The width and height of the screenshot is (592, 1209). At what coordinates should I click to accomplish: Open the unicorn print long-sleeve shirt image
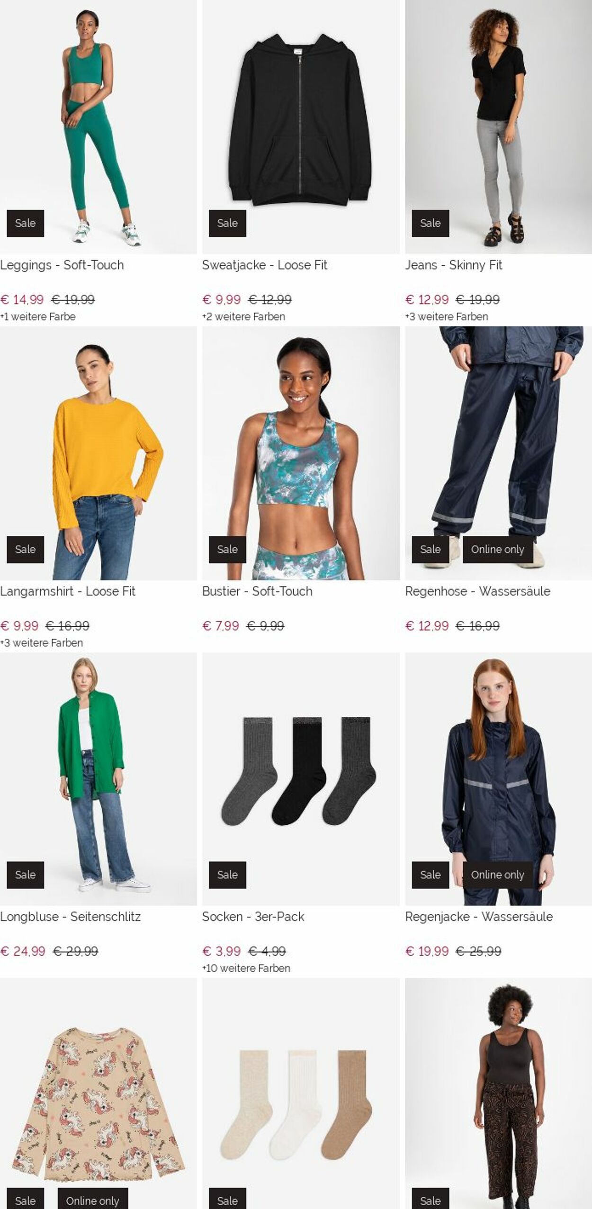pyautogui.click(x=98, y=1093)
